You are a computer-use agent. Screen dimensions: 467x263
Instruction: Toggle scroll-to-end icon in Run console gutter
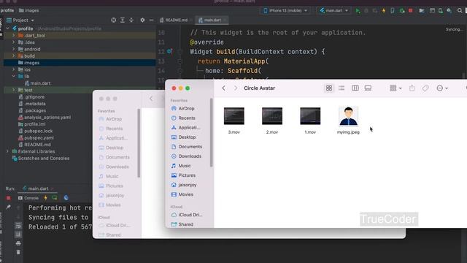pyautogui.click(x=18, y=235)
